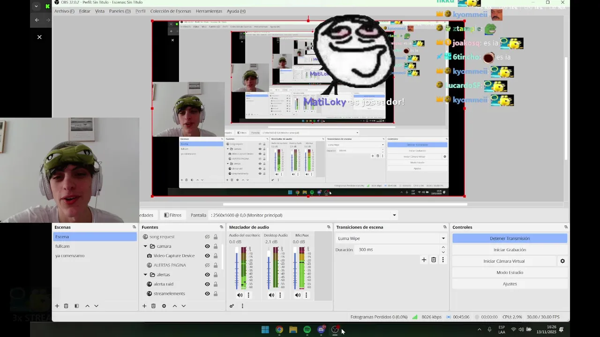Move scene up with Escenas up arrow

pos(87,306)
